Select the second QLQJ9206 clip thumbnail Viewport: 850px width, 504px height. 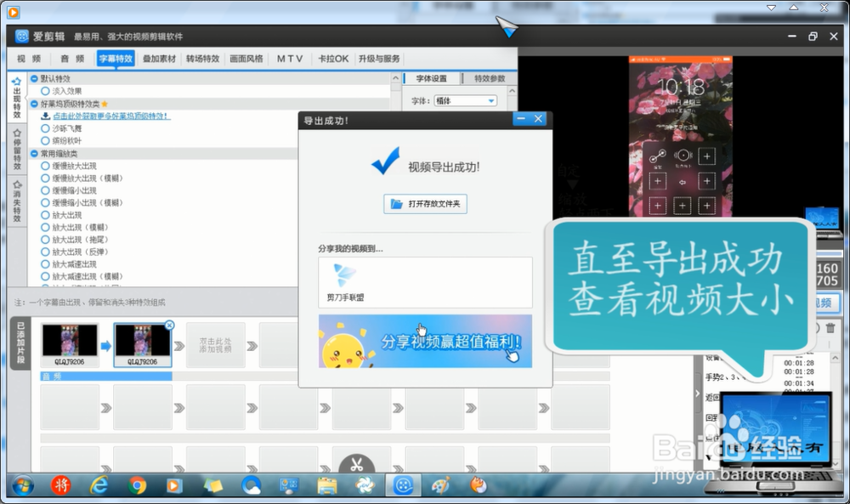pyautogui.click(x=142, y=345)
